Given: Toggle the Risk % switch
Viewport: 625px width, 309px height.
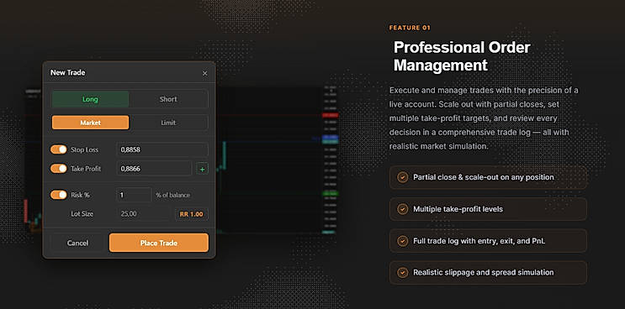Looking at the screenshot, I should [59, 195].
